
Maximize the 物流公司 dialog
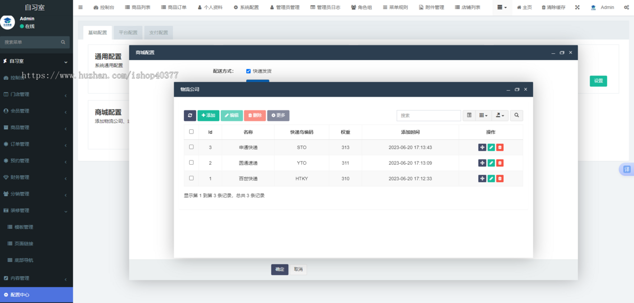point(517,90)
